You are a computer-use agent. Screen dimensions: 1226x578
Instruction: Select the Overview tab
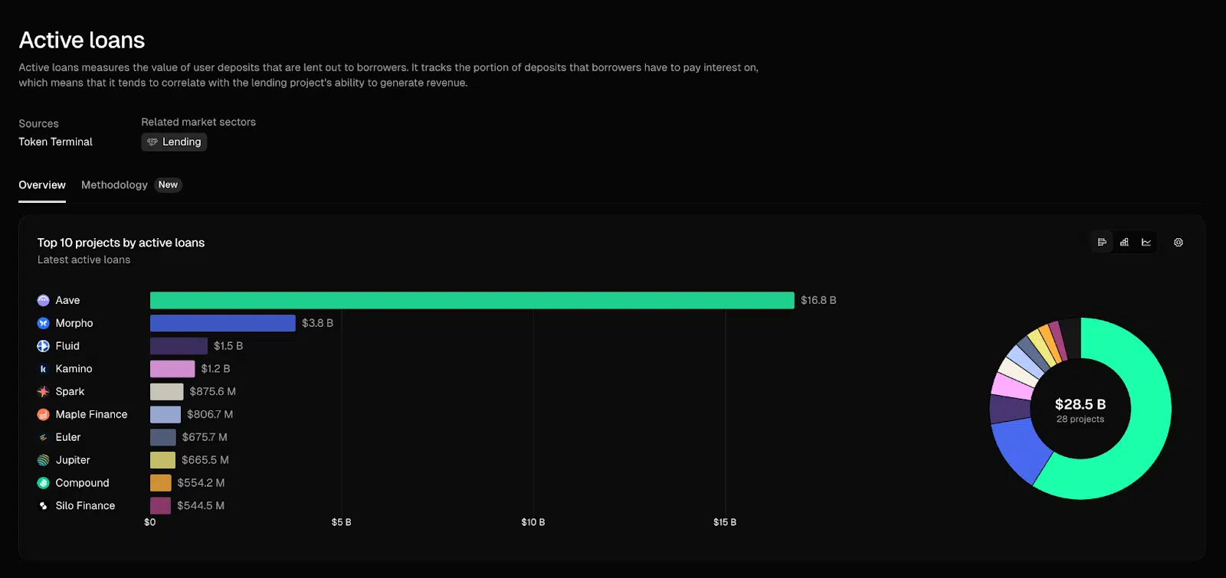(42, 185)
